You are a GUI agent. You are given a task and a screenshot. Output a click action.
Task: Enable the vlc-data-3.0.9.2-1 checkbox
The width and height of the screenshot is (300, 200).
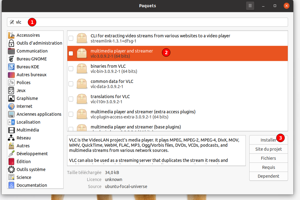click(x=71, y=84)
